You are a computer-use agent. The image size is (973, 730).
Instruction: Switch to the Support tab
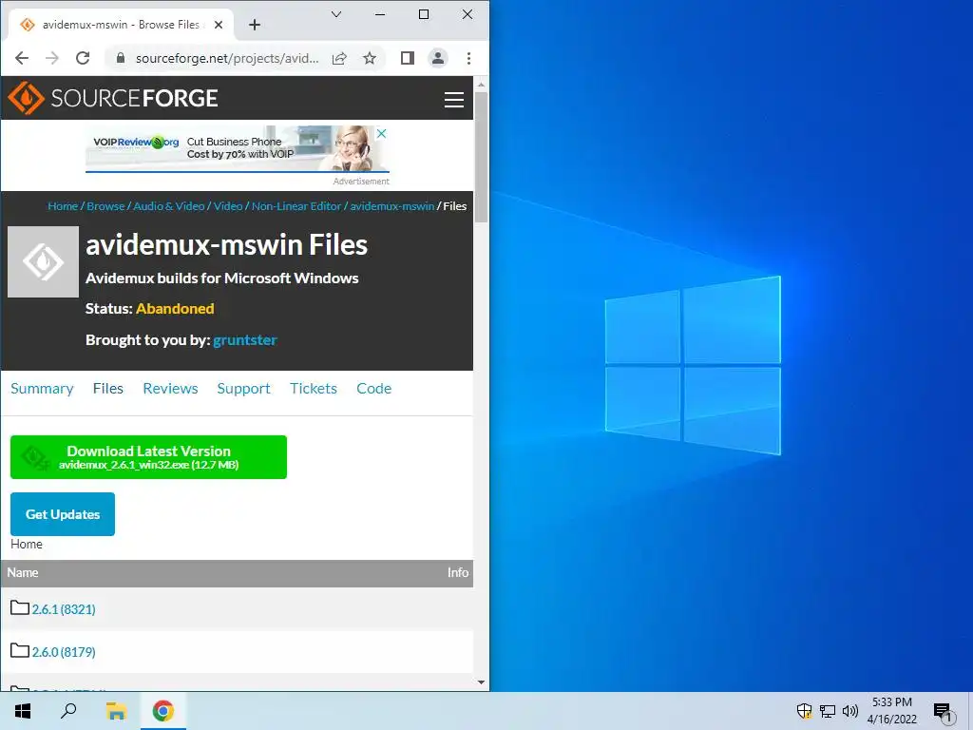tap(243, 389)
